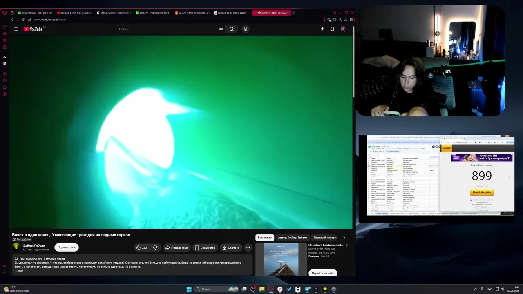Search tabs with the tab bar magnifier
This screenshot has width=523, height=294.
[x=334, y=13]
